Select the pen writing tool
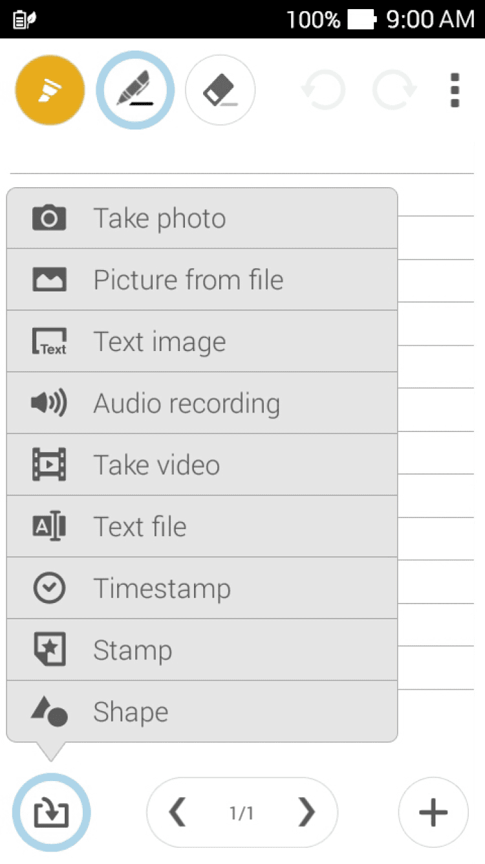This screenshot has height=864, width=485. click(x=135, y=90)
